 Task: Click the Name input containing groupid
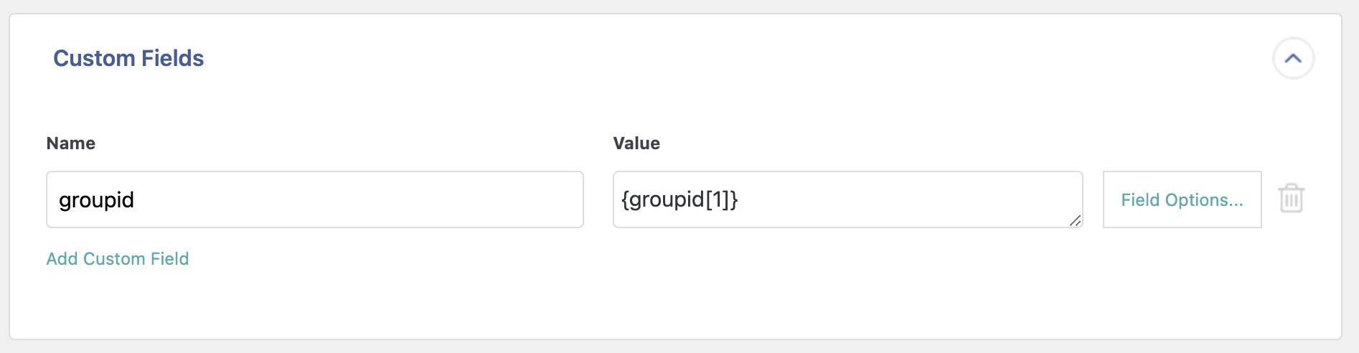(314, 199)
